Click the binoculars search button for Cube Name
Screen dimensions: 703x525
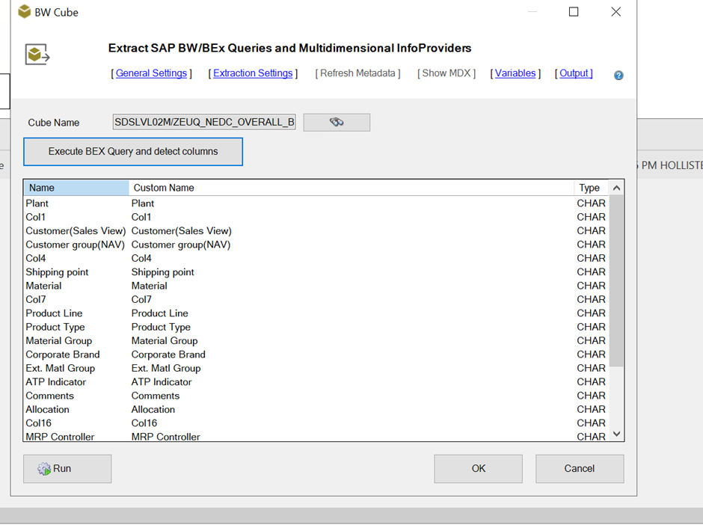point(337,122)
